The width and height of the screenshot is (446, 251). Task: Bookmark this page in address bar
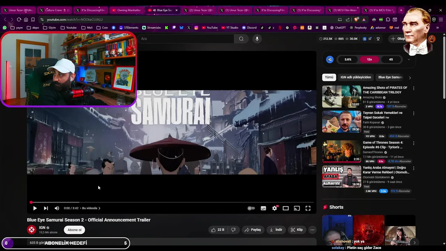(33, 20)
